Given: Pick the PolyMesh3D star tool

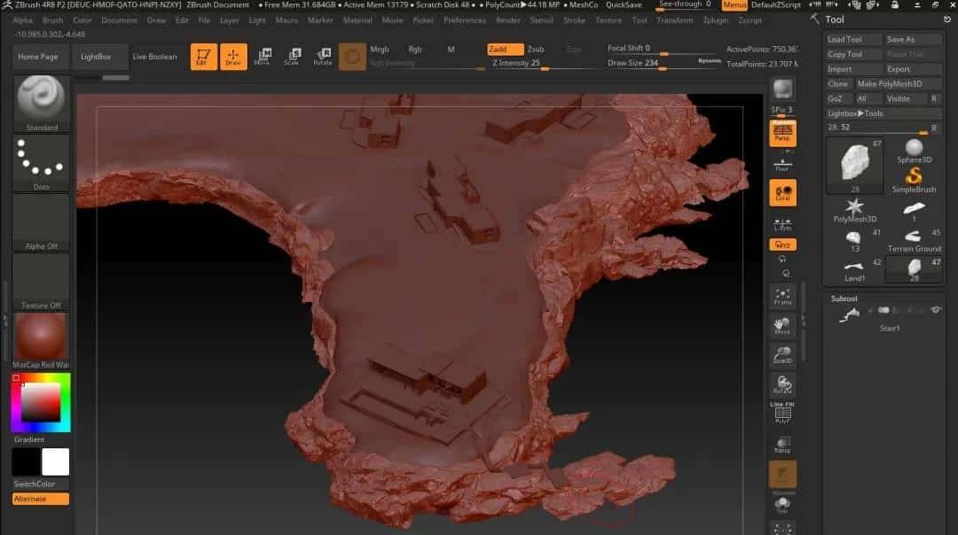Looking at the screenshot, I should 854,209.
